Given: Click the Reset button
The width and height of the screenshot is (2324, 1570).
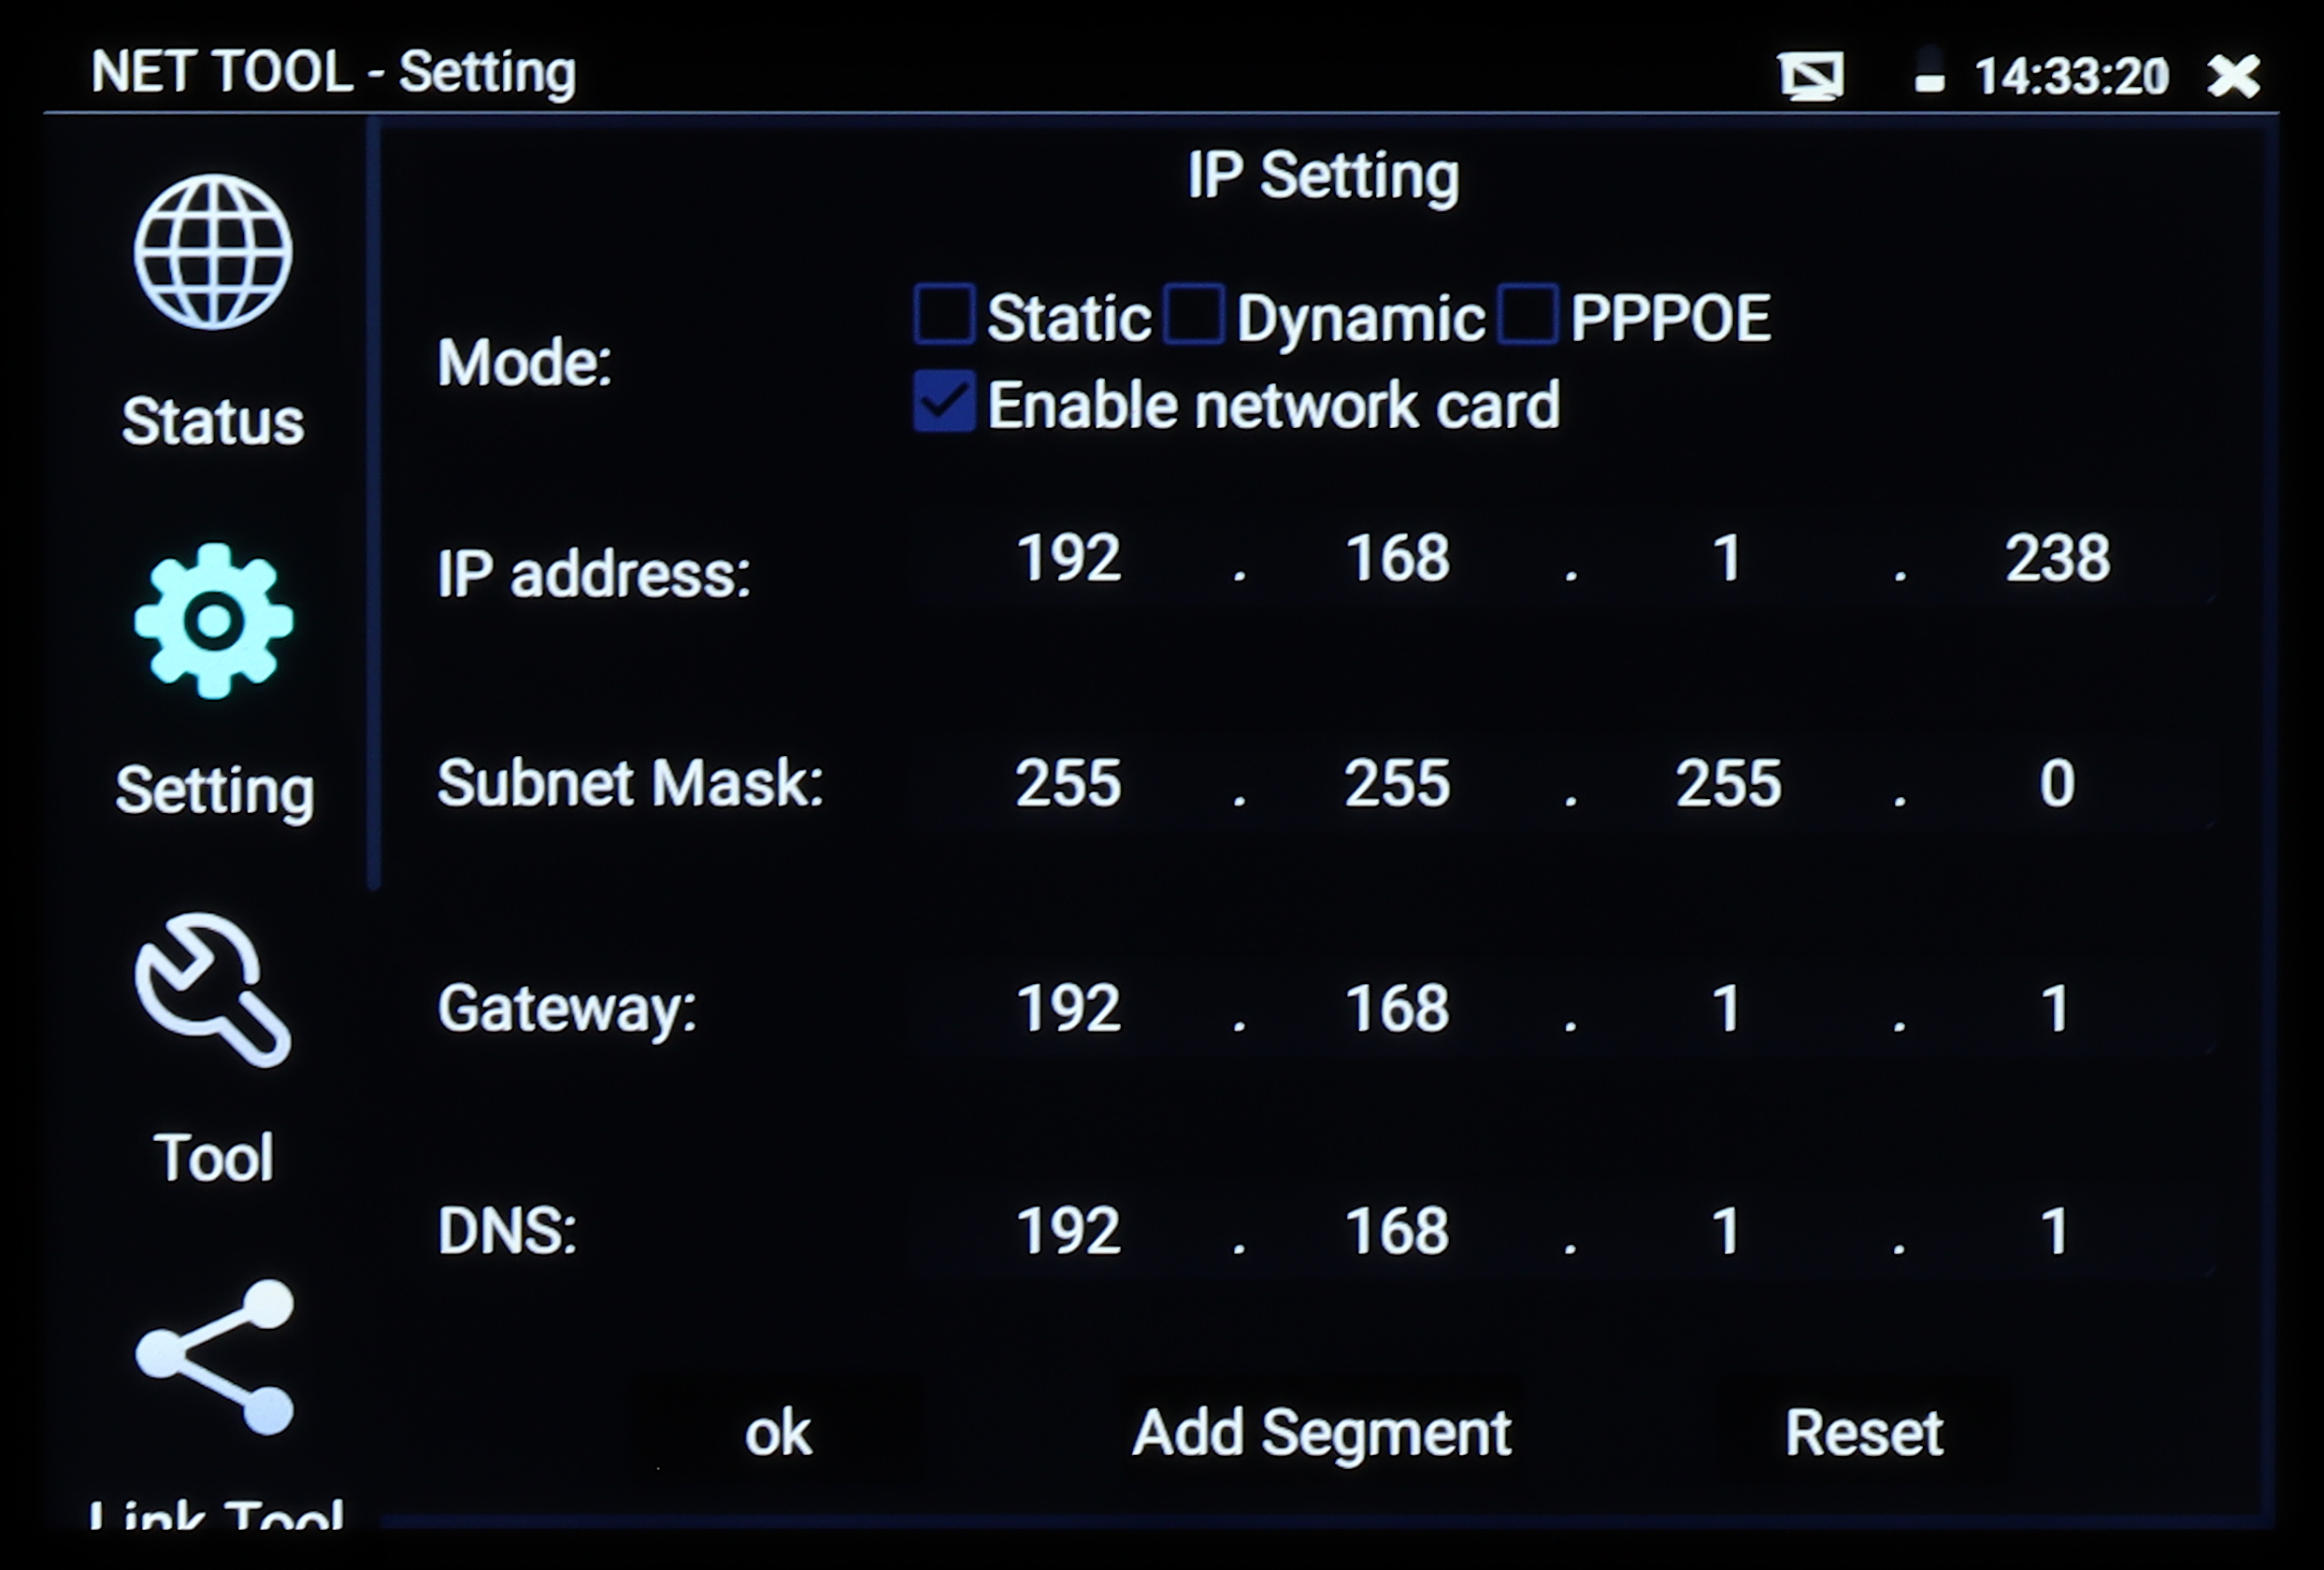Looking at the screenshot, I should point(1864,1432).
